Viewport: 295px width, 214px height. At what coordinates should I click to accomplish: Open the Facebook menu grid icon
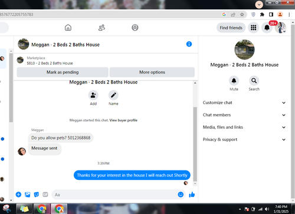253,28
